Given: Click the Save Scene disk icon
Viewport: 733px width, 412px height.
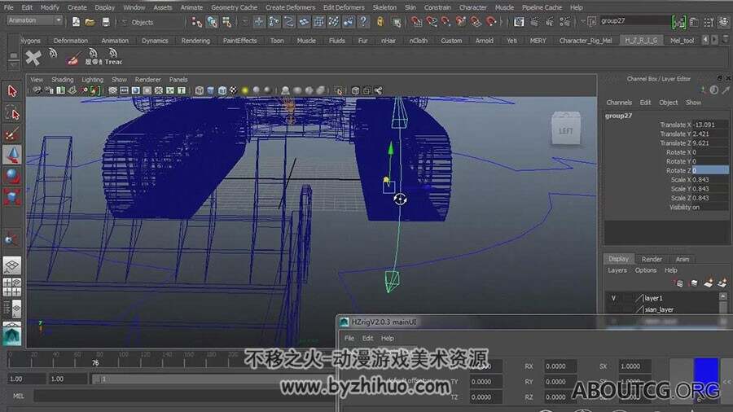Looking at the screenshot, I should 106,22.
